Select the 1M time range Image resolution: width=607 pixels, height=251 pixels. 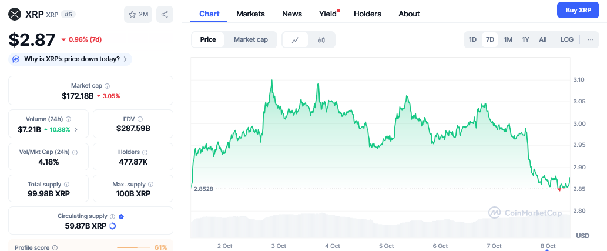coord(508,40)
